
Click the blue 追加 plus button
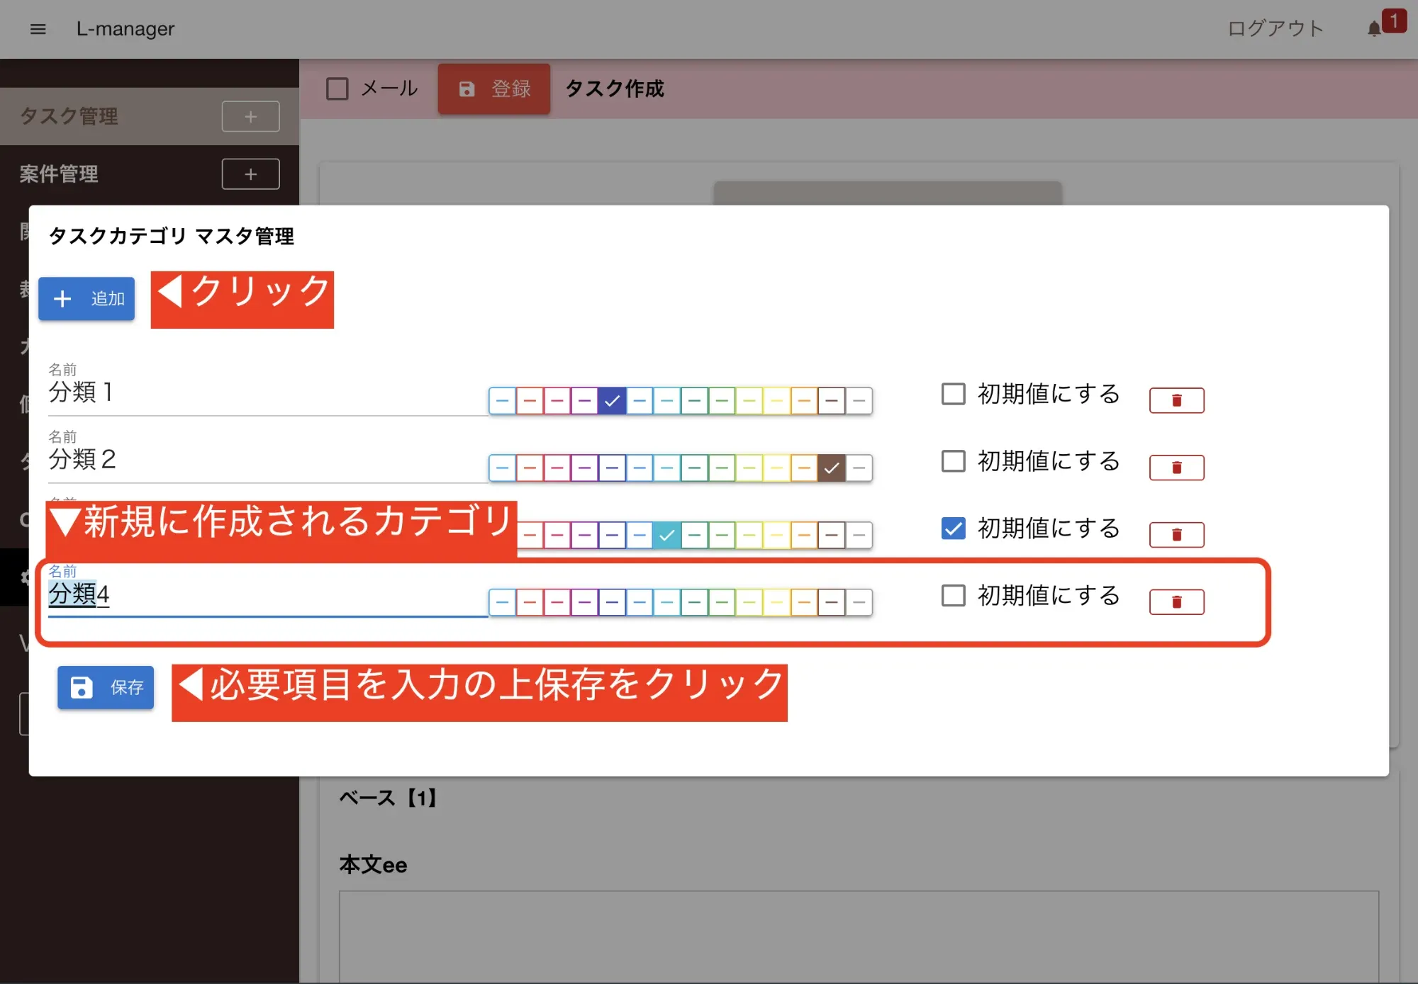coord(86,299)
